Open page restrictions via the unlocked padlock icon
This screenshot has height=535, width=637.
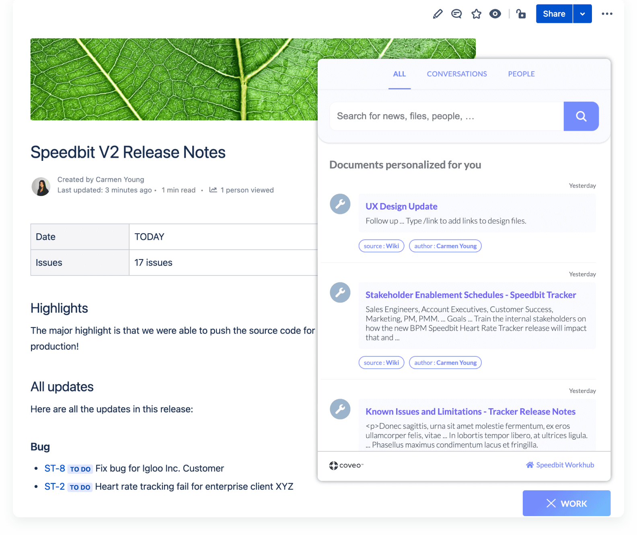point(521,14)
